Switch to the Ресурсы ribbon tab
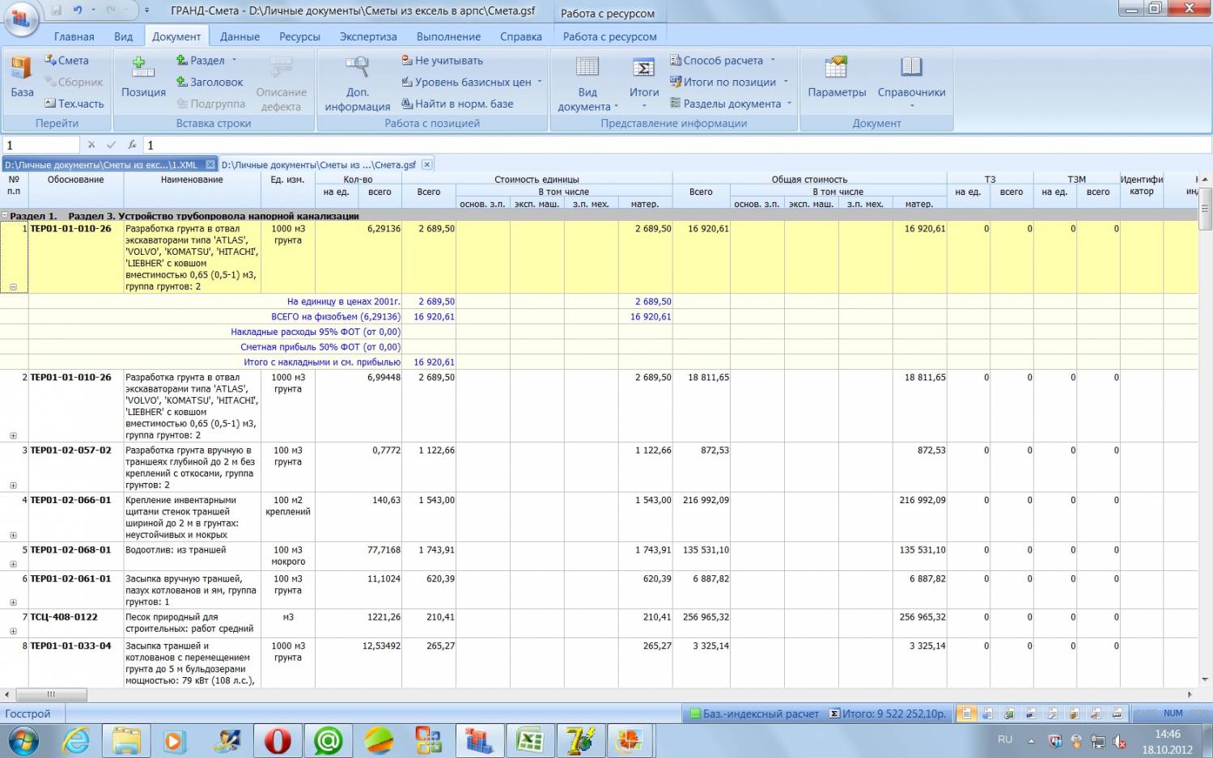The width and height of the screenshot is (1213, 758). point(299,36)
